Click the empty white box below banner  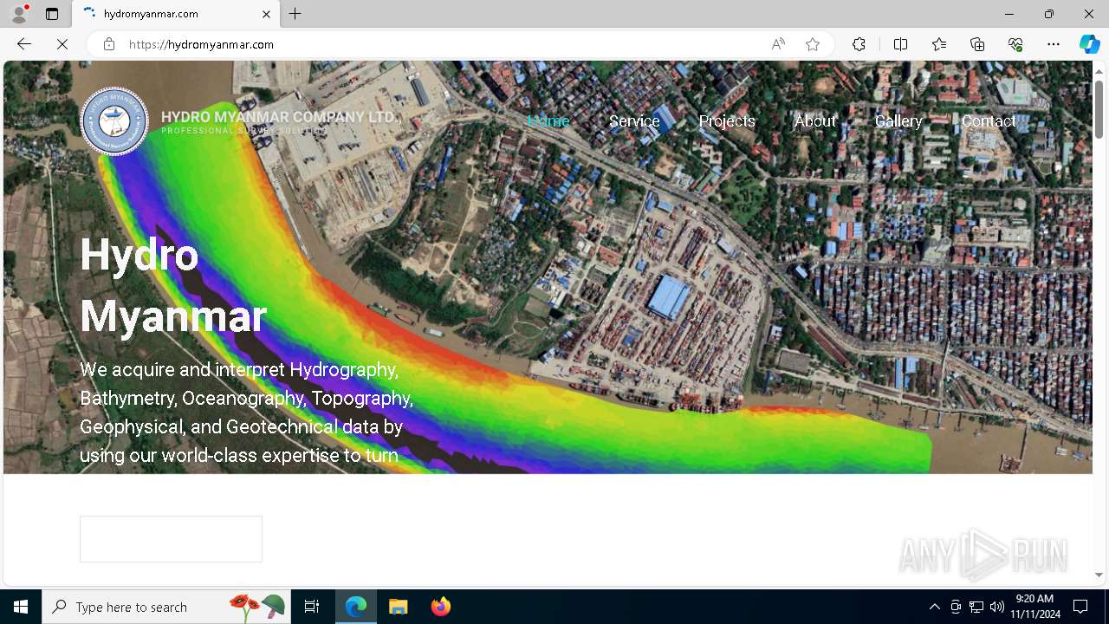[x=171, y=539]
